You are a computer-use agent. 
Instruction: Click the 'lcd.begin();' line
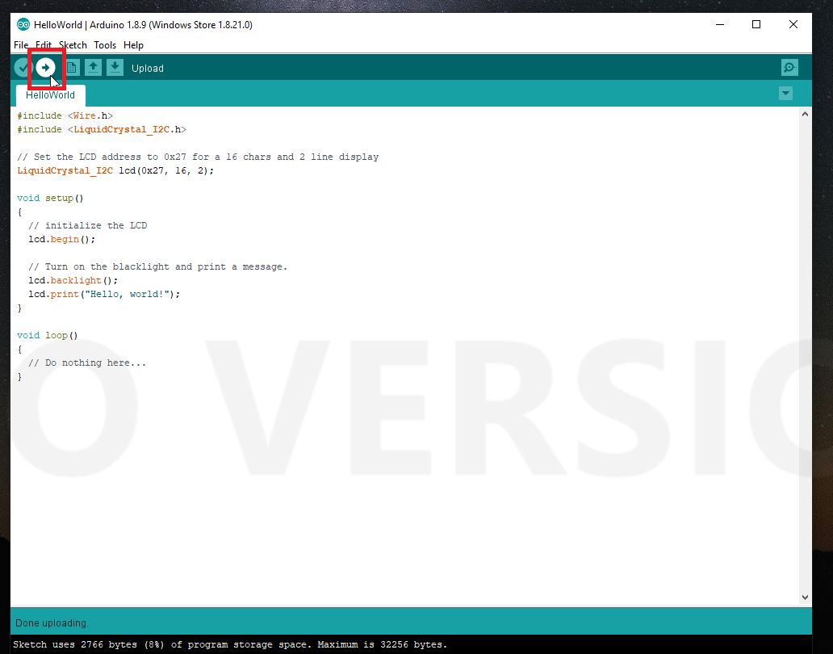point(61,239)
